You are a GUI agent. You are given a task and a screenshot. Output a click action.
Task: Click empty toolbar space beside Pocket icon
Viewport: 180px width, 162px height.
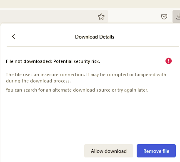[x=133, y=17]
